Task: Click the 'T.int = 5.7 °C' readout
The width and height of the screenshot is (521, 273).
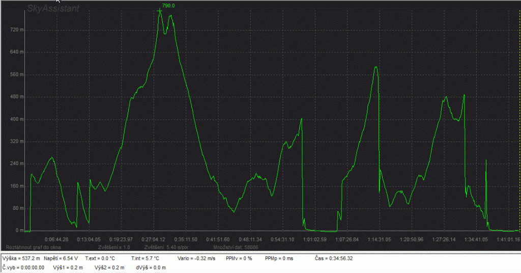Action: (145, 258)
